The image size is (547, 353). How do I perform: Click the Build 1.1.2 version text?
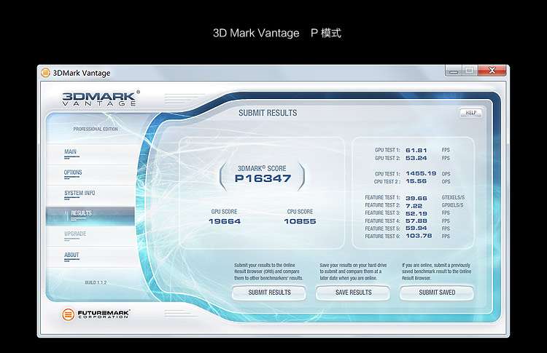(96, 282)
